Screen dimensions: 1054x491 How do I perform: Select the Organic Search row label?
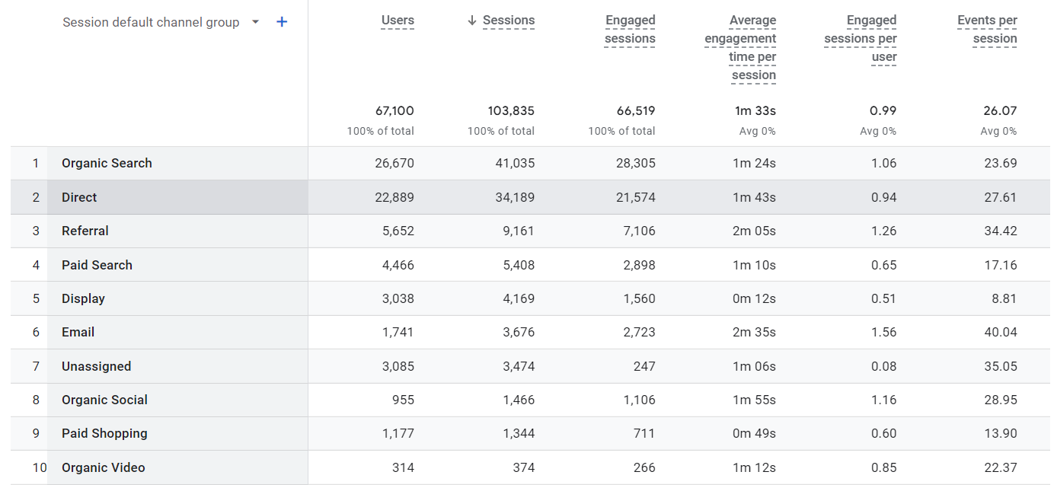tap(107, 163)
